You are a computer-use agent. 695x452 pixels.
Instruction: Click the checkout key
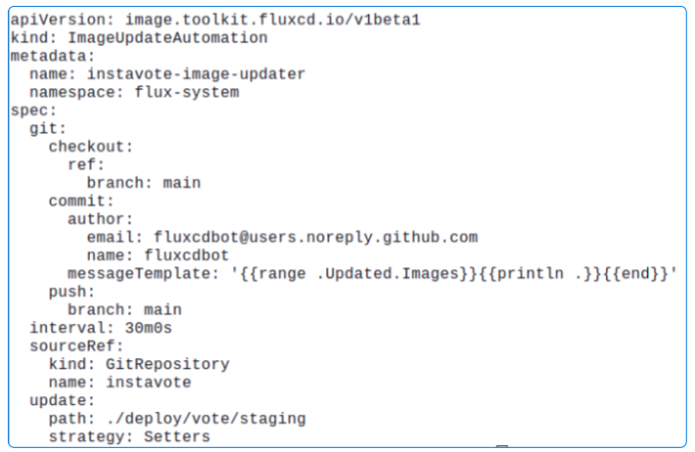tap(90, 146)
